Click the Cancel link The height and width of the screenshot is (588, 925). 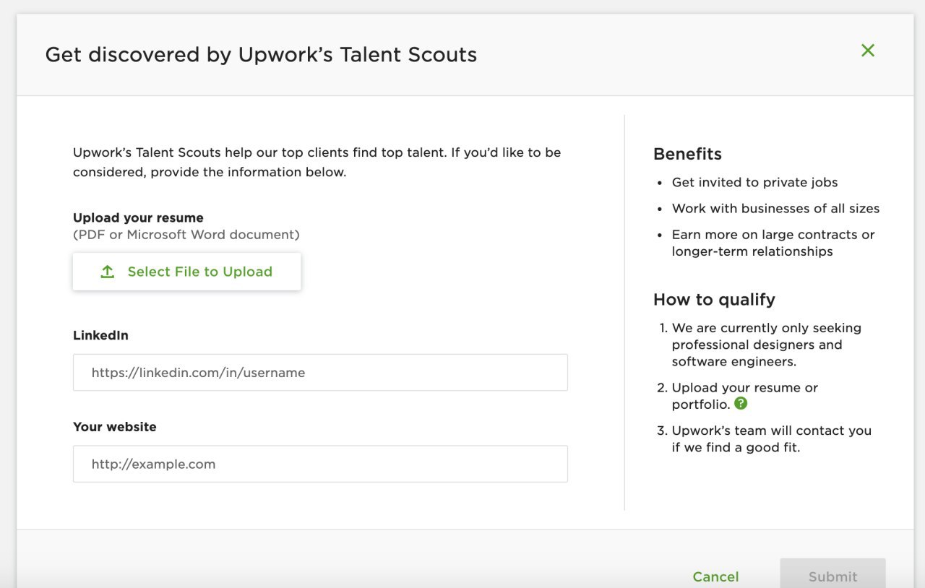[x=715, y=576]
